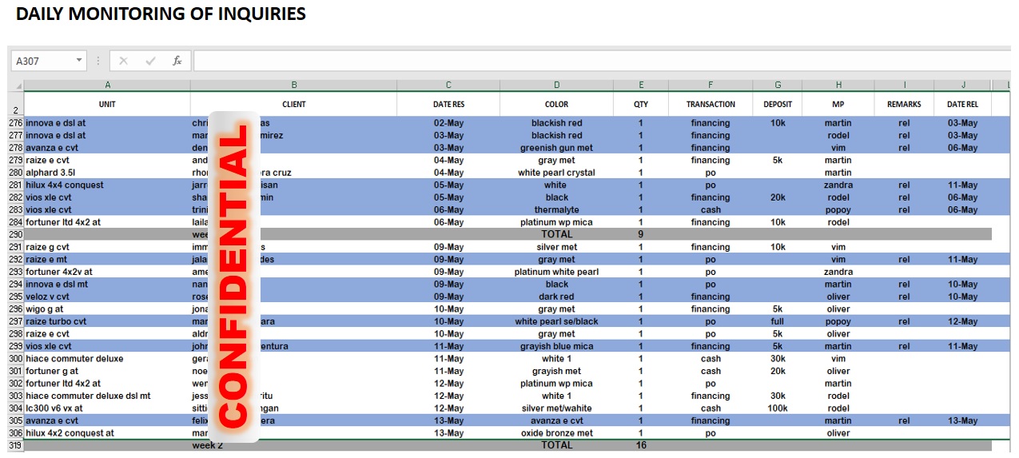1019x458 pixels.
Task: Select row header 276
Action: tap(16, 123)
